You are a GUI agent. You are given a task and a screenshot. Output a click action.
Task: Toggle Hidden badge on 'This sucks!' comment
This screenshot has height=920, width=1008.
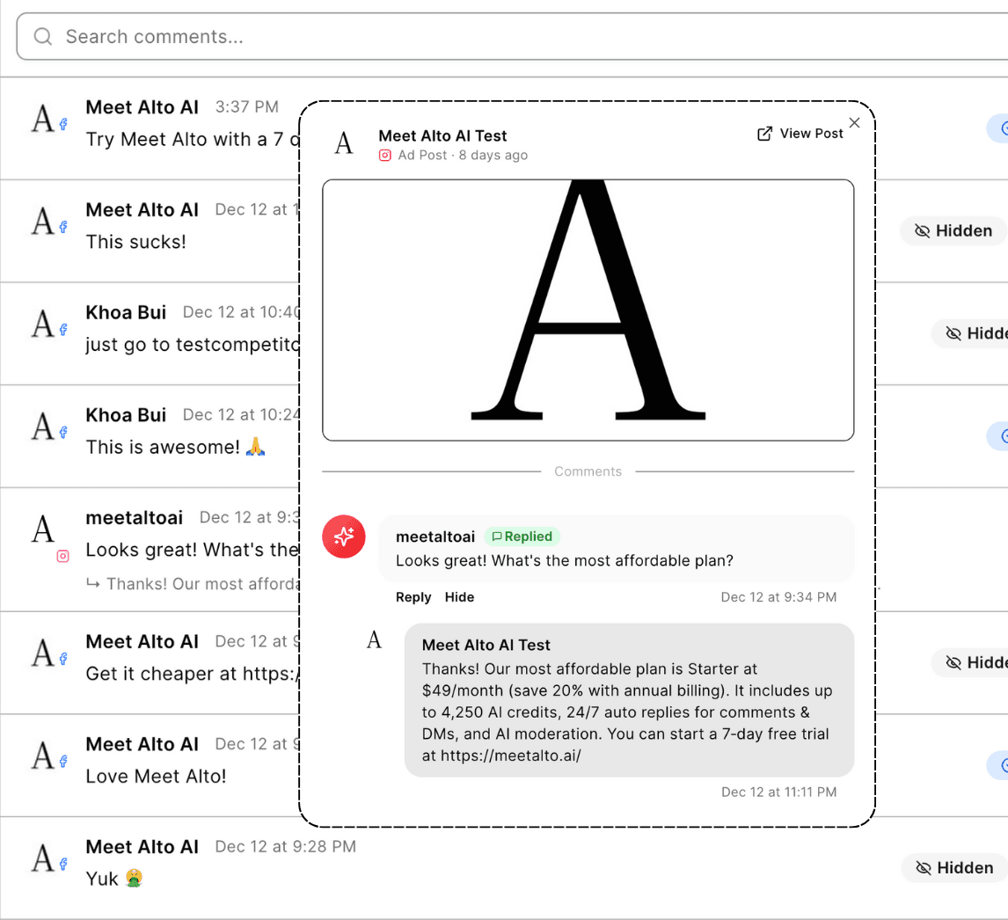tap(953, 230)
